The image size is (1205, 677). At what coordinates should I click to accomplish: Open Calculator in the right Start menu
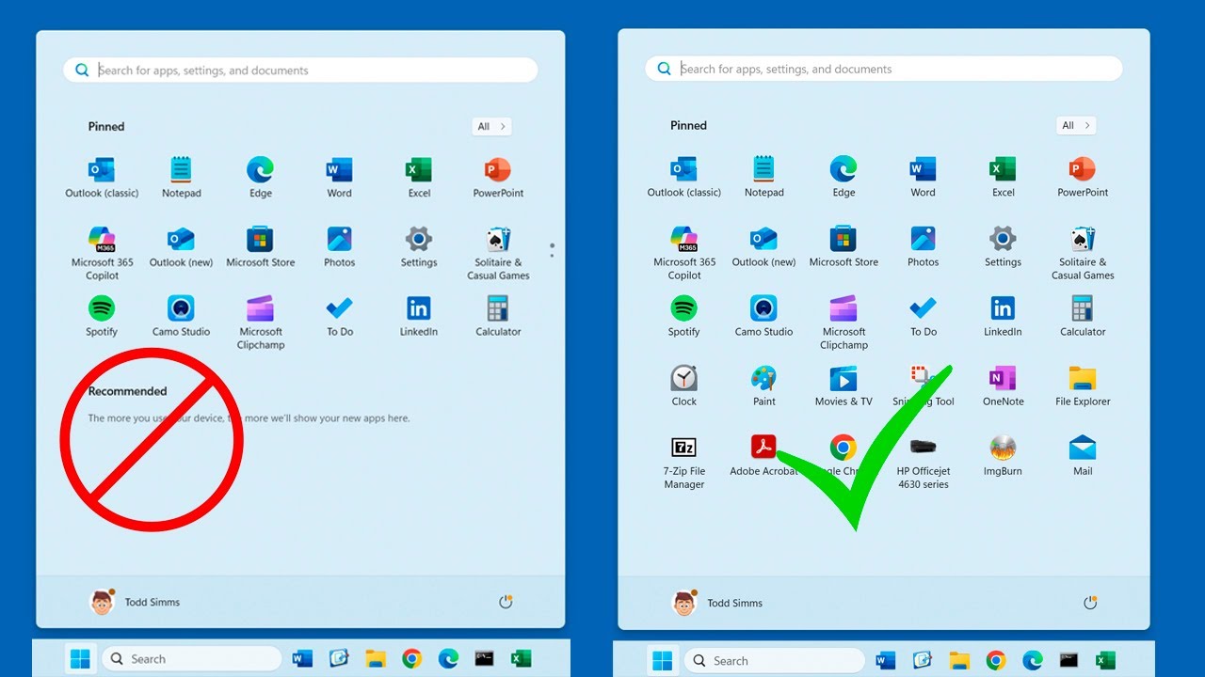pyautogui.click(x=1083, y=317)
